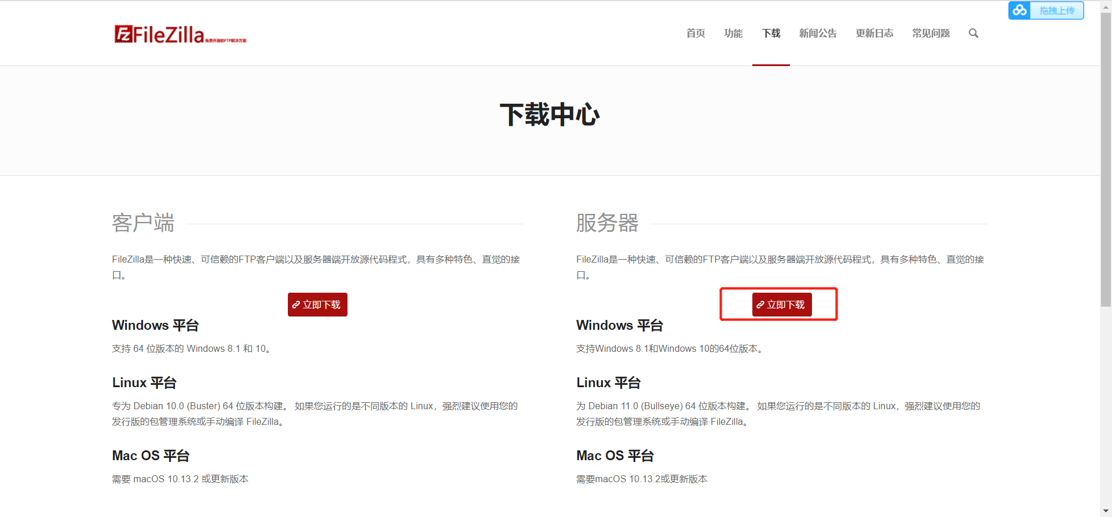
Task: Click client Windows 平台 heading
Action: [155, 325]
